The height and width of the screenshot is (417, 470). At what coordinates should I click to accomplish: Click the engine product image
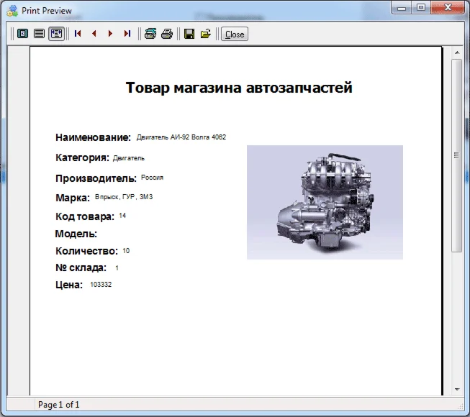[x=325, y=202]
